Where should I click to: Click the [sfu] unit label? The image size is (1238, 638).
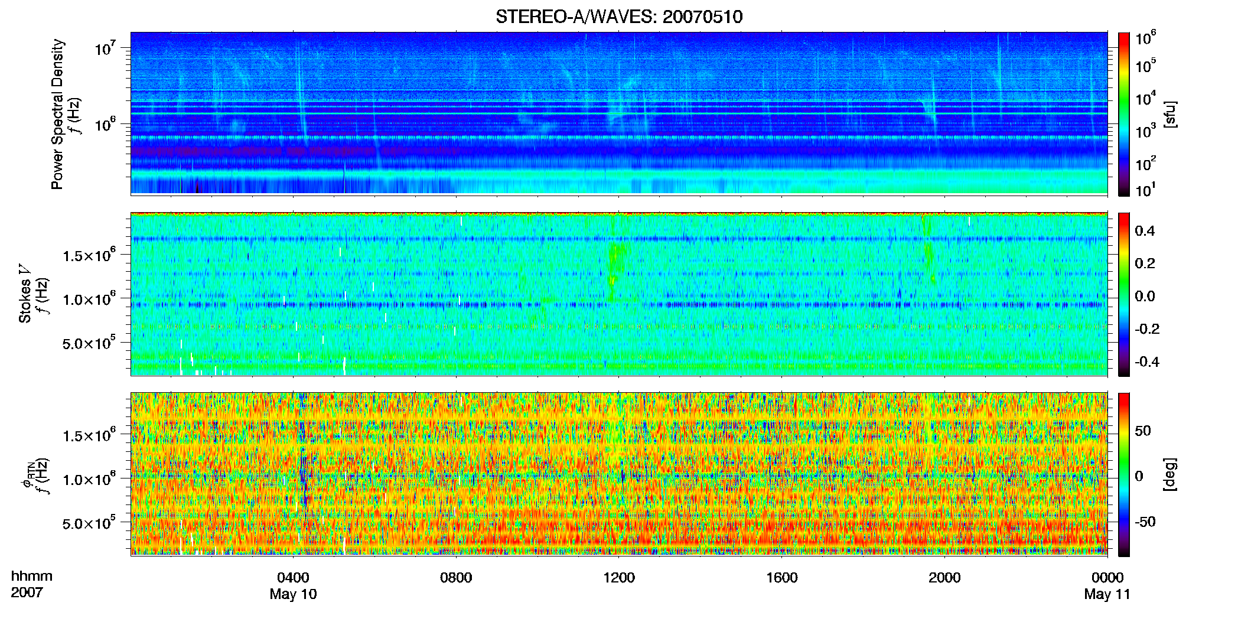[x=1170, y=114]
